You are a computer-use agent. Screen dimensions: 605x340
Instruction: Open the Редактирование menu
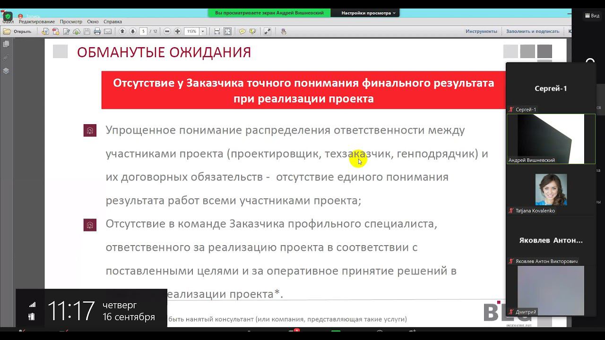pyautogui.click(x=37, y=22)
